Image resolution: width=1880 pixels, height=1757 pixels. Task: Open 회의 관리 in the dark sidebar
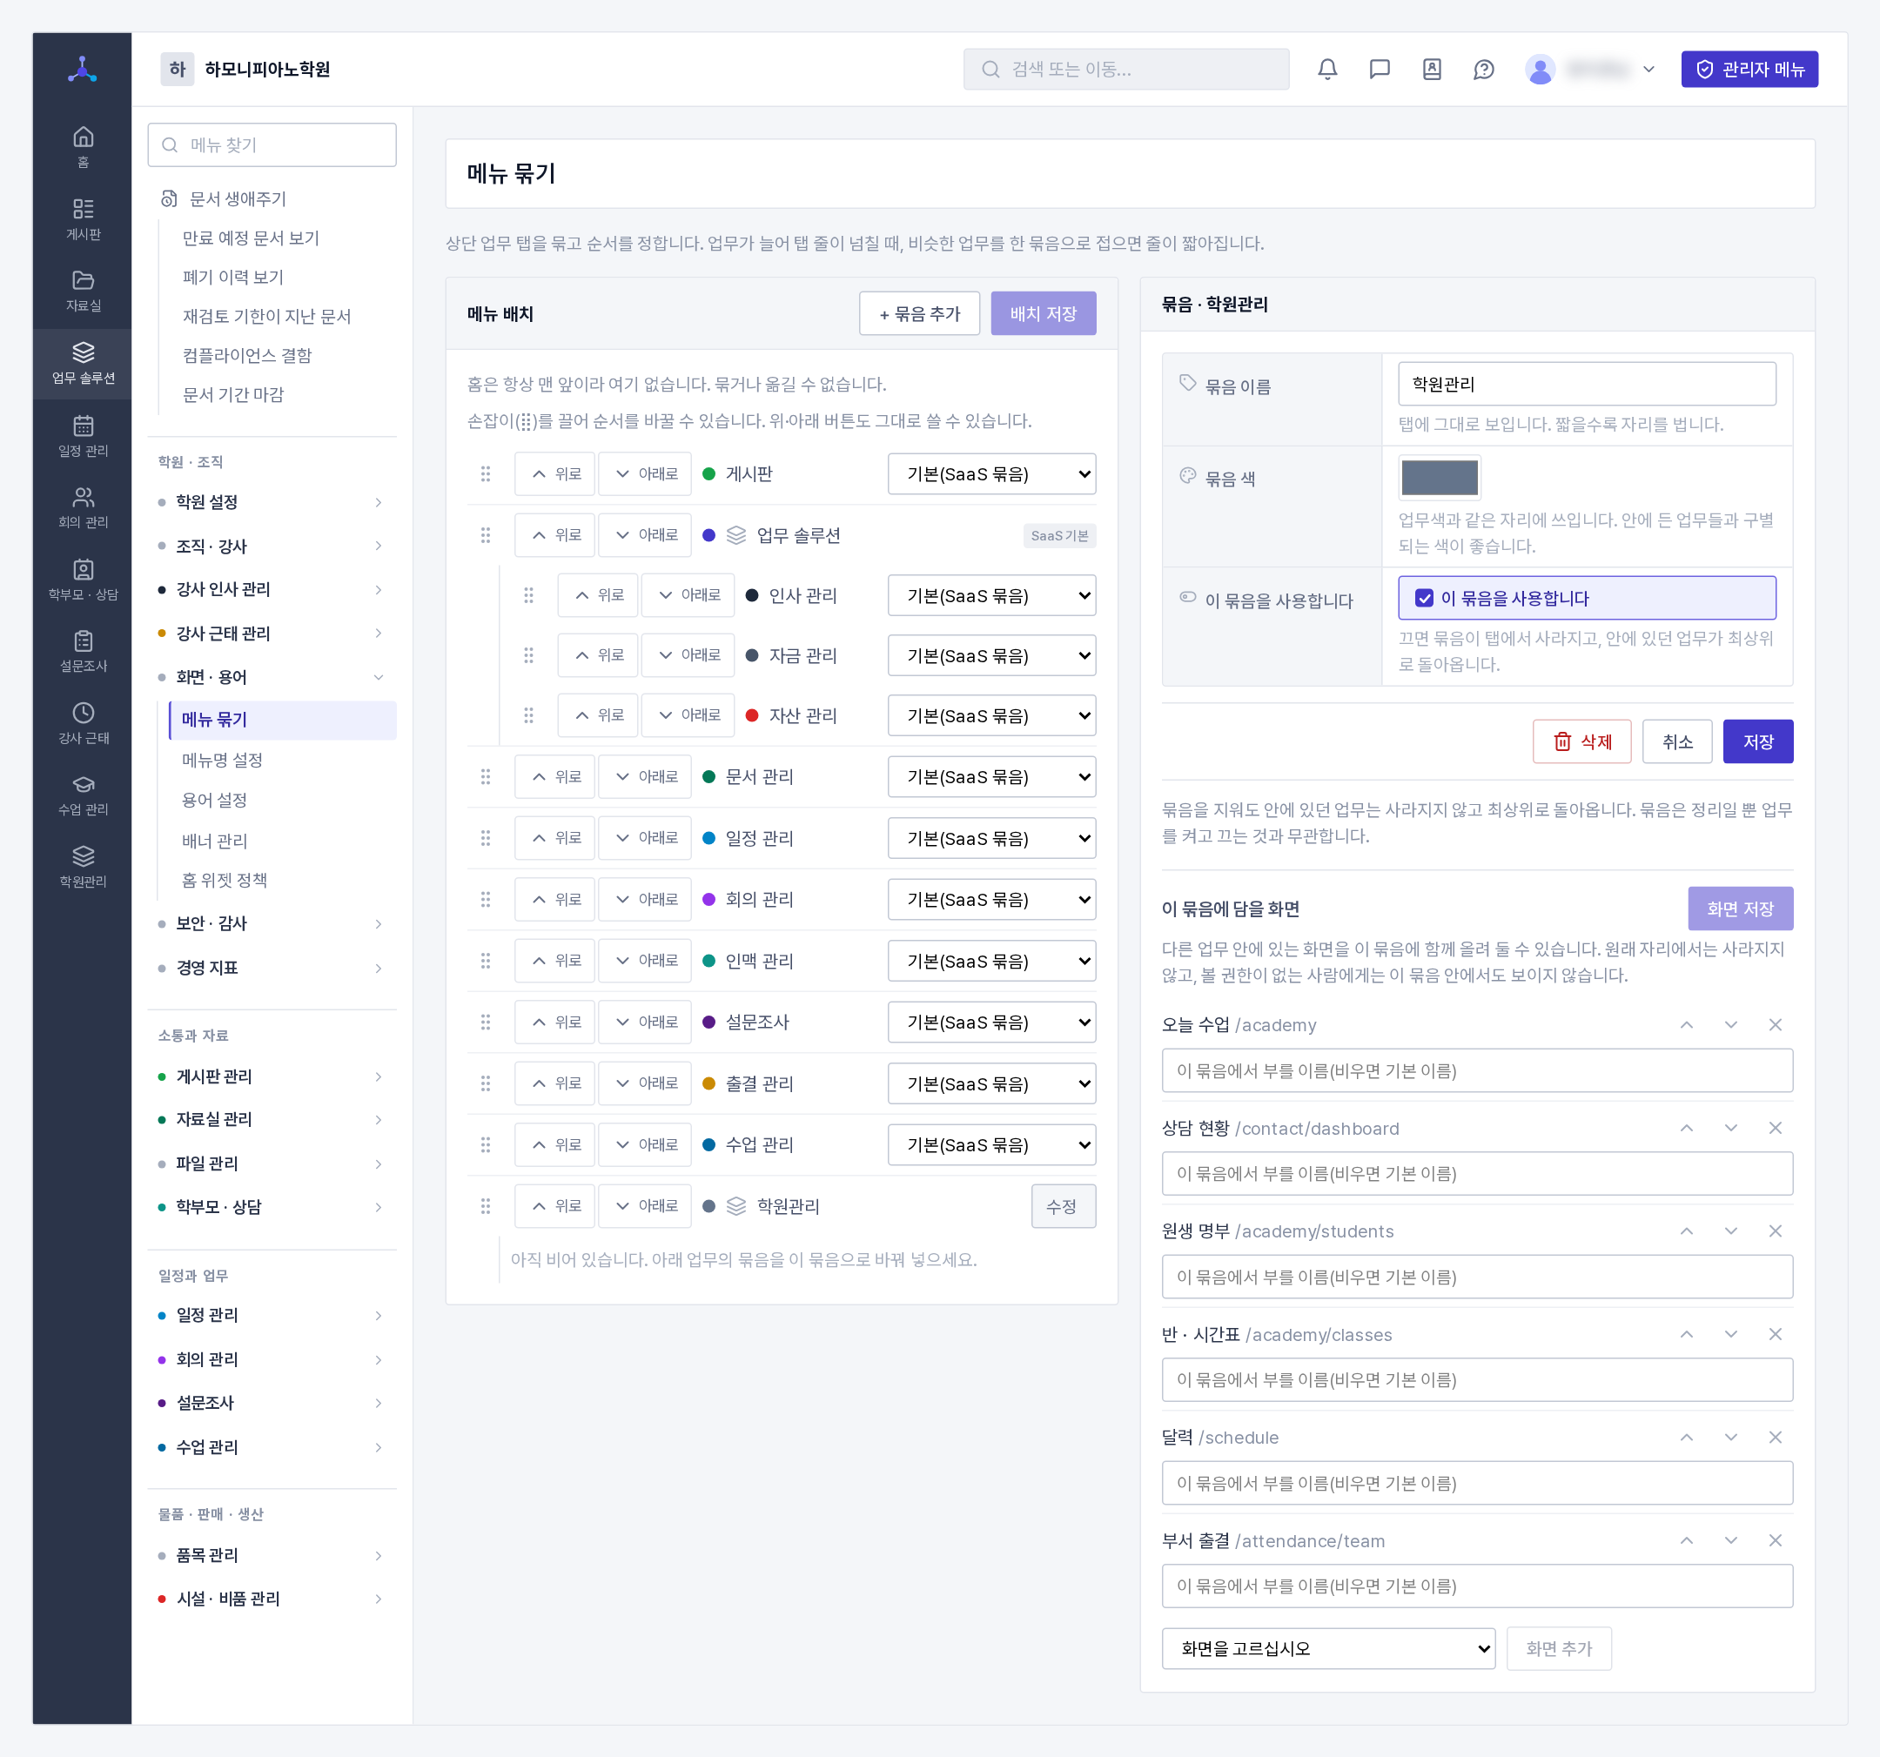tap(84, 508)
